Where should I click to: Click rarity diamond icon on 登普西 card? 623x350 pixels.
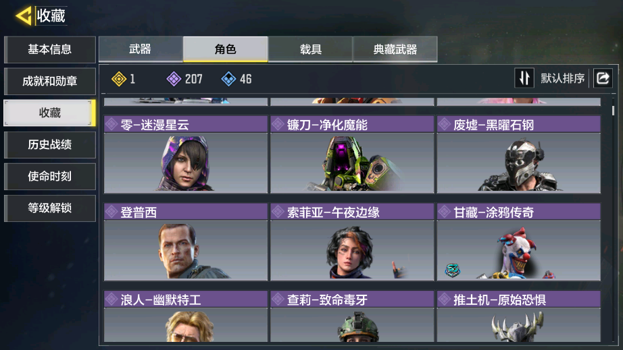pyautogui.click(x=111, y=212)
